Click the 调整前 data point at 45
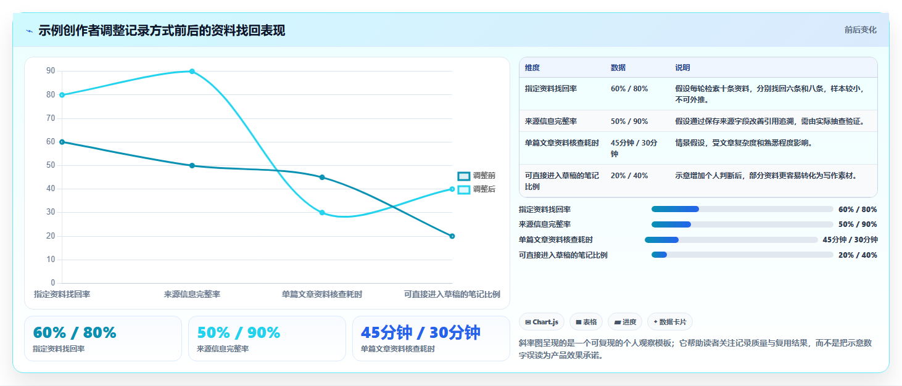 point(322,178)
